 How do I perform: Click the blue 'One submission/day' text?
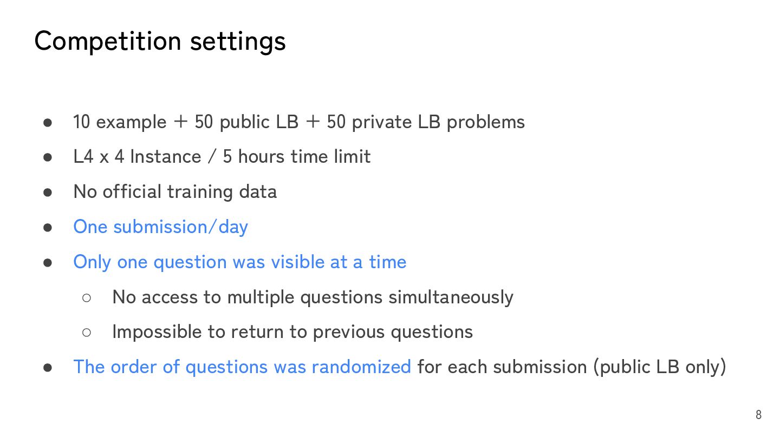tap(160, 227)
